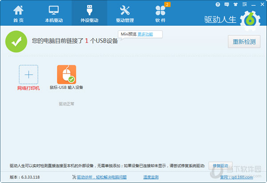The width and height of the screenshot is (267, 183).
Task: Click the 鼠标-USB 输入设备 label
Action: (66, 87)
